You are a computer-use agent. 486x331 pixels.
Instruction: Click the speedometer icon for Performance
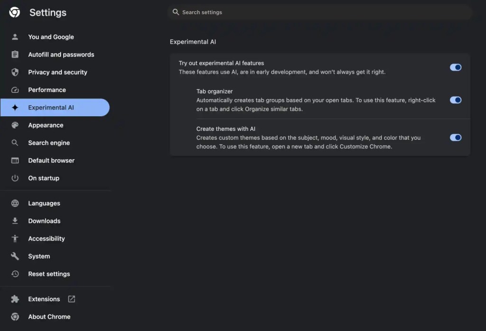[15, 90]
